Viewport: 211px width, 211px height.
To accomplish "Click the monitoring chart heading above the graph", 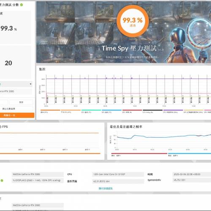I will coord(42,69).
